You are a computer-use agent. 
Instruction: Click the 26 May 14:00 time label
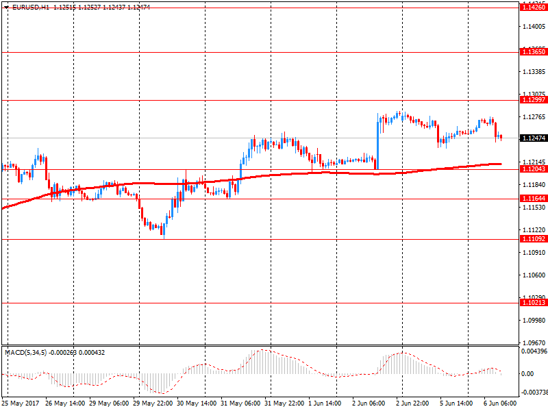65,403
